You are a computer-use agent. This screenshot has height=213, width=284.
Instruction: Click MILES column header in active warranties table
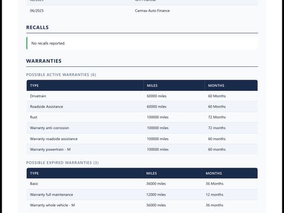click(152, 86)
